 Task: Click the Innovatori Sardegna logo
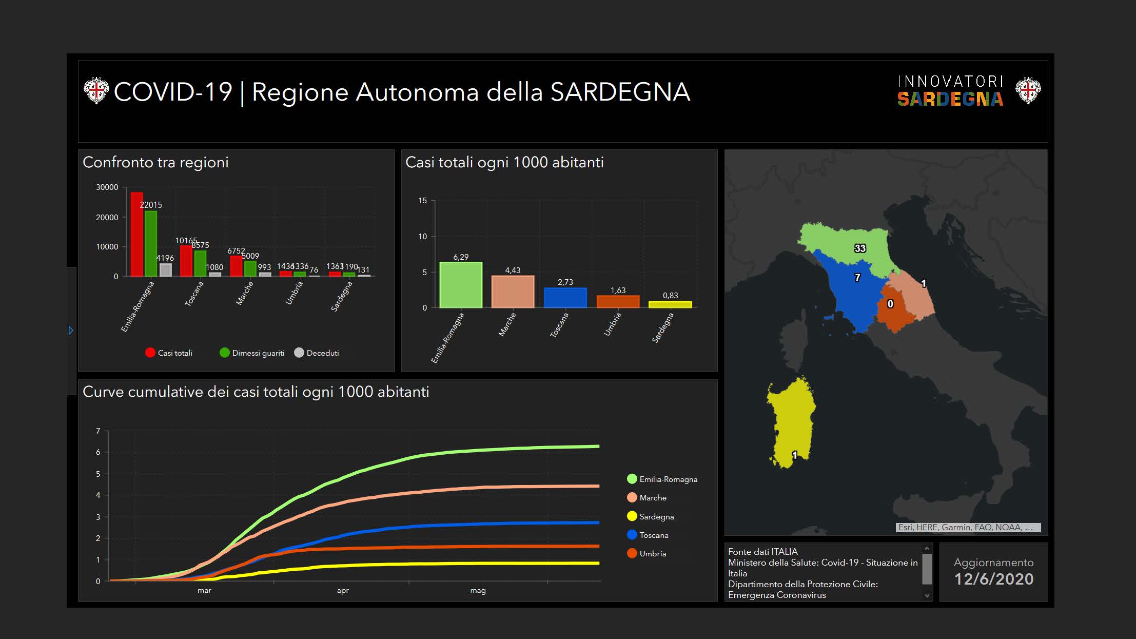(x=950, y=91)
